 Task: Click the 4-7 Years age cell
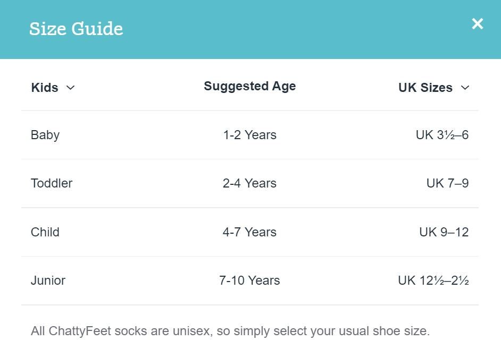point(249,232)
